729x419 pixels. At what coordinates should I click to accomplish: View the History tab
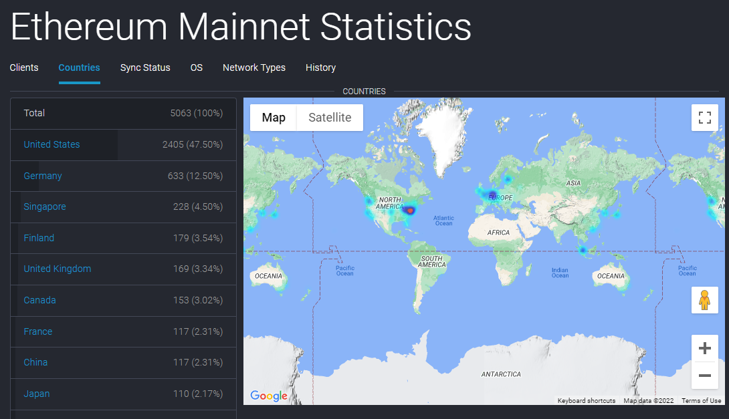pyautogui.click(x=320, y=67)
